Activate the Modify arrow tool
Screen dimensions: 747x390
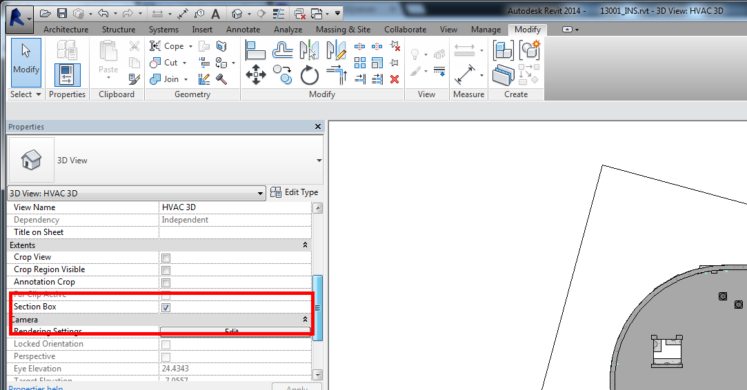(x=26, y=62)
